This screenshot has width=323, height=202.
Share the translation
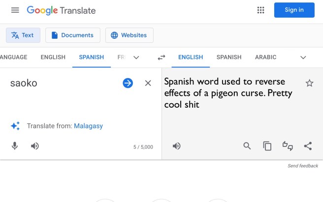click(x=308, y=146)
